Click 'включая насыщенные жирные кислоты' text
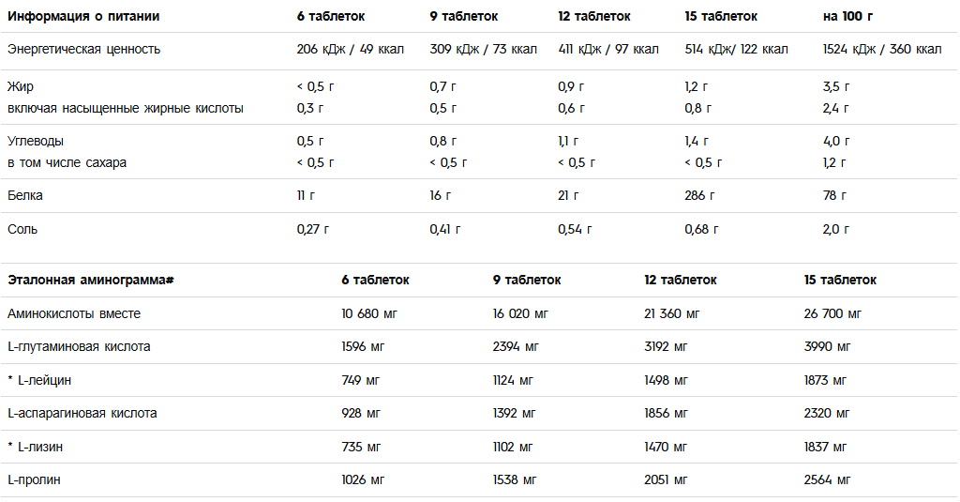 (x=126, y=109)
